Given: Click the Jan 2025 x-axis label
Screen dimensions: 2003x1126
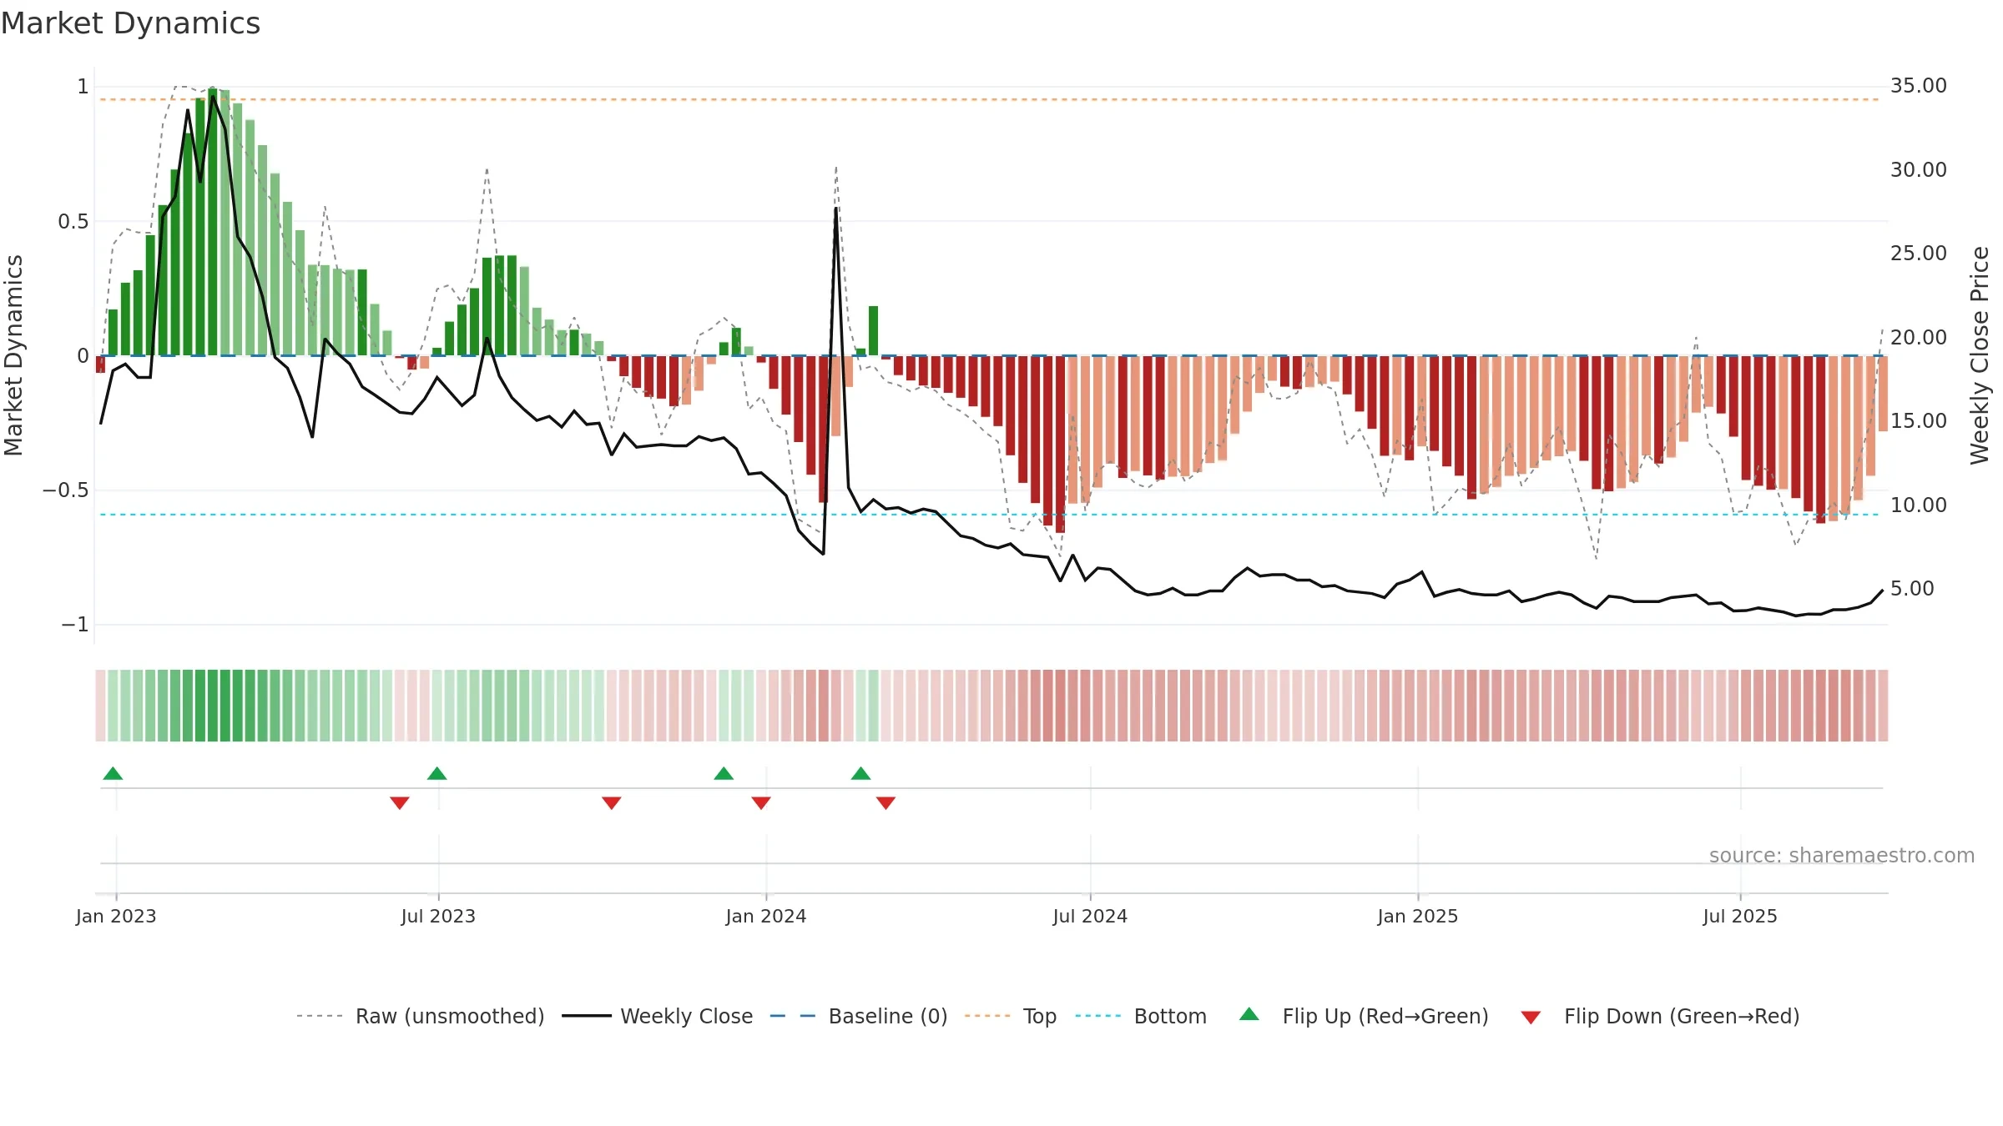Looking at the screenshot, I should 1418,916.
